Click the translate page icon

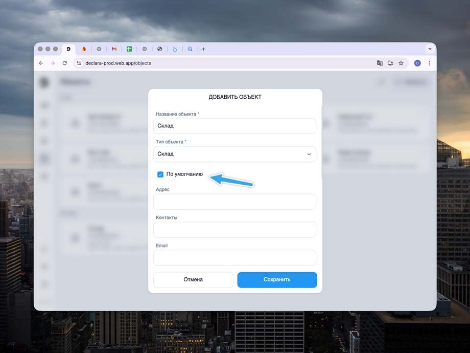click(380, 63)
